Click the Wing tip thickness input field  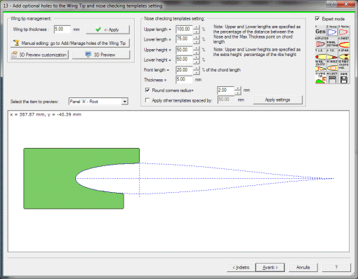pyautogui.click(x=62, y=29)
